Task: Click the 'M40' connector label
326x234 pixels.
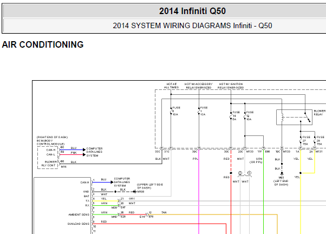Action: [114, 217]
